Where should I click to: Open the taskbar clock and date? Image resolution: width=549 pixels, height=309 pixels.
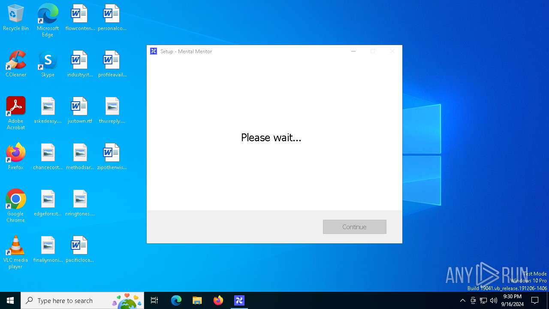(513, 300)
